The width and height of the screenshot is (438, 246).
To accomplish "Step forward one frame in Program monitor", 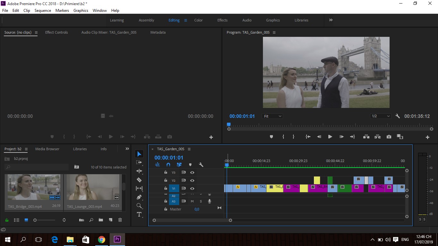I will [x=341, y=137].
